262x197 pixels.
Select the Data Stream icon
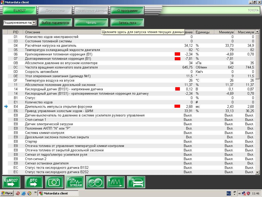coord(75,182)
